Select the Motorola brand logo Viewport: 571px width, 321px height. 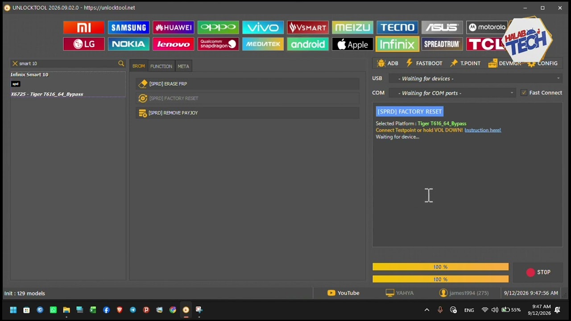click(x=487, y=28)
